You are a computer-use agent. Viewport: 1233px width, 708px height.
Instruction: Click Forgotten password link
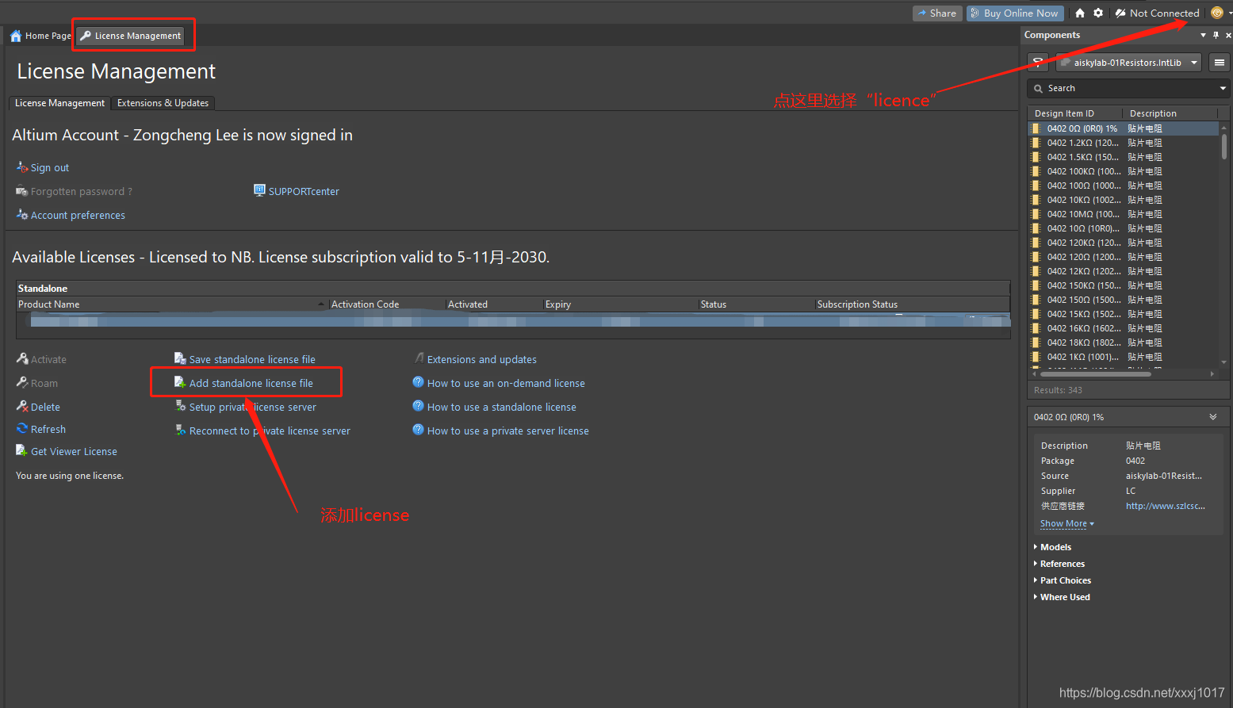point(81,191)
